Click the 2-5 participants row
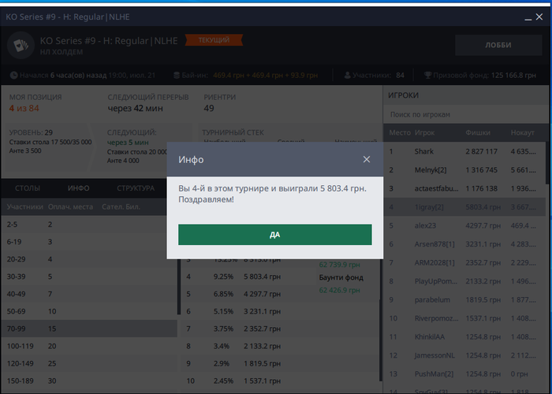The image size is (552, 394). pyautogui.click(x=89, y=225)
